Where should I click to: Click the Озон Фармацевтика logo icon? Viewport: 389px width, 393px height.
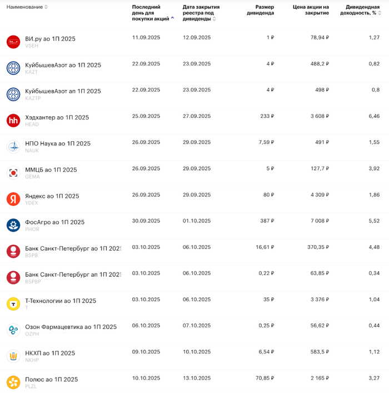click(x=13, y=330)
